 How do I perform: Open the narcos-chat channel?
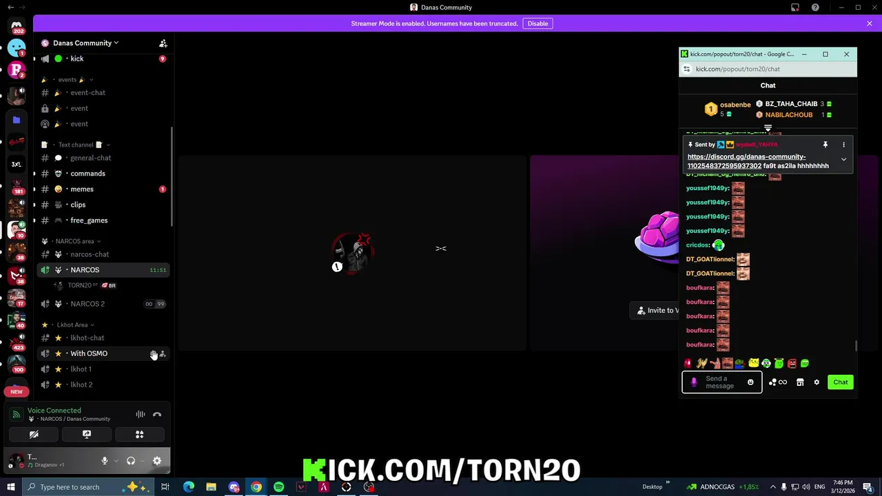[x=103, y=254]
